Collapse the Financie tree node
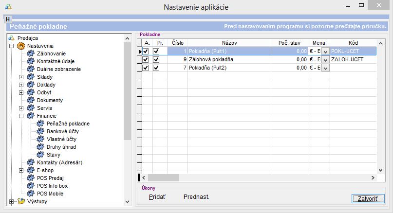Image resolution: width=393 pixels, height=213 pixels. pyautogui.click(x=21, y=116)
